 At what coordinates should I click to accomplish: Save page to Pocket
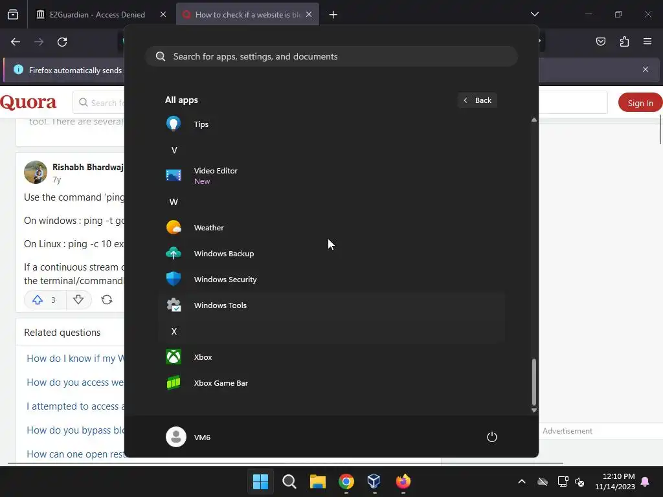tap(601, 41)
